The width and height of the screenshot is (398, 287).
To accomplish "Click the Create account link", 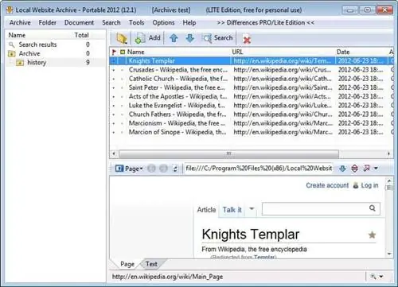I will pos(327,185).
